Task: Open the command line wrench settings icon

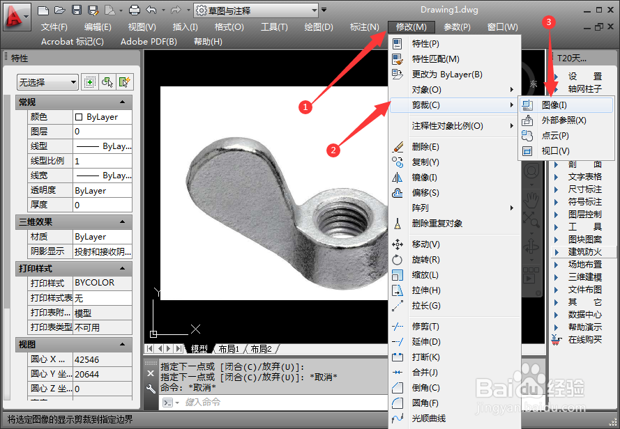Action: click(151, 389)
